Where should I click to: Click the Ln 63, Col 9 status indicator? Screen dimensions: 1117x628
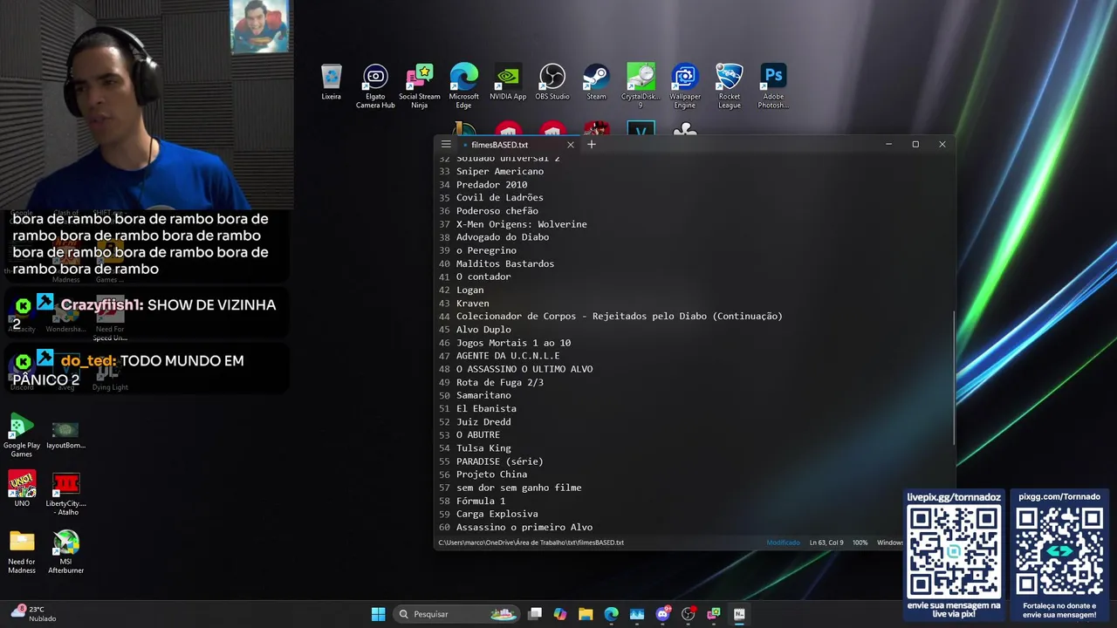tap(826, 543)
